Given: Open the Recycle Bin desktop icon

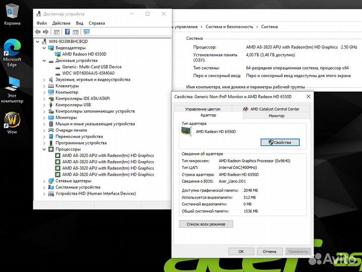Looking at the screenshot, I should [x=12, y=14].
